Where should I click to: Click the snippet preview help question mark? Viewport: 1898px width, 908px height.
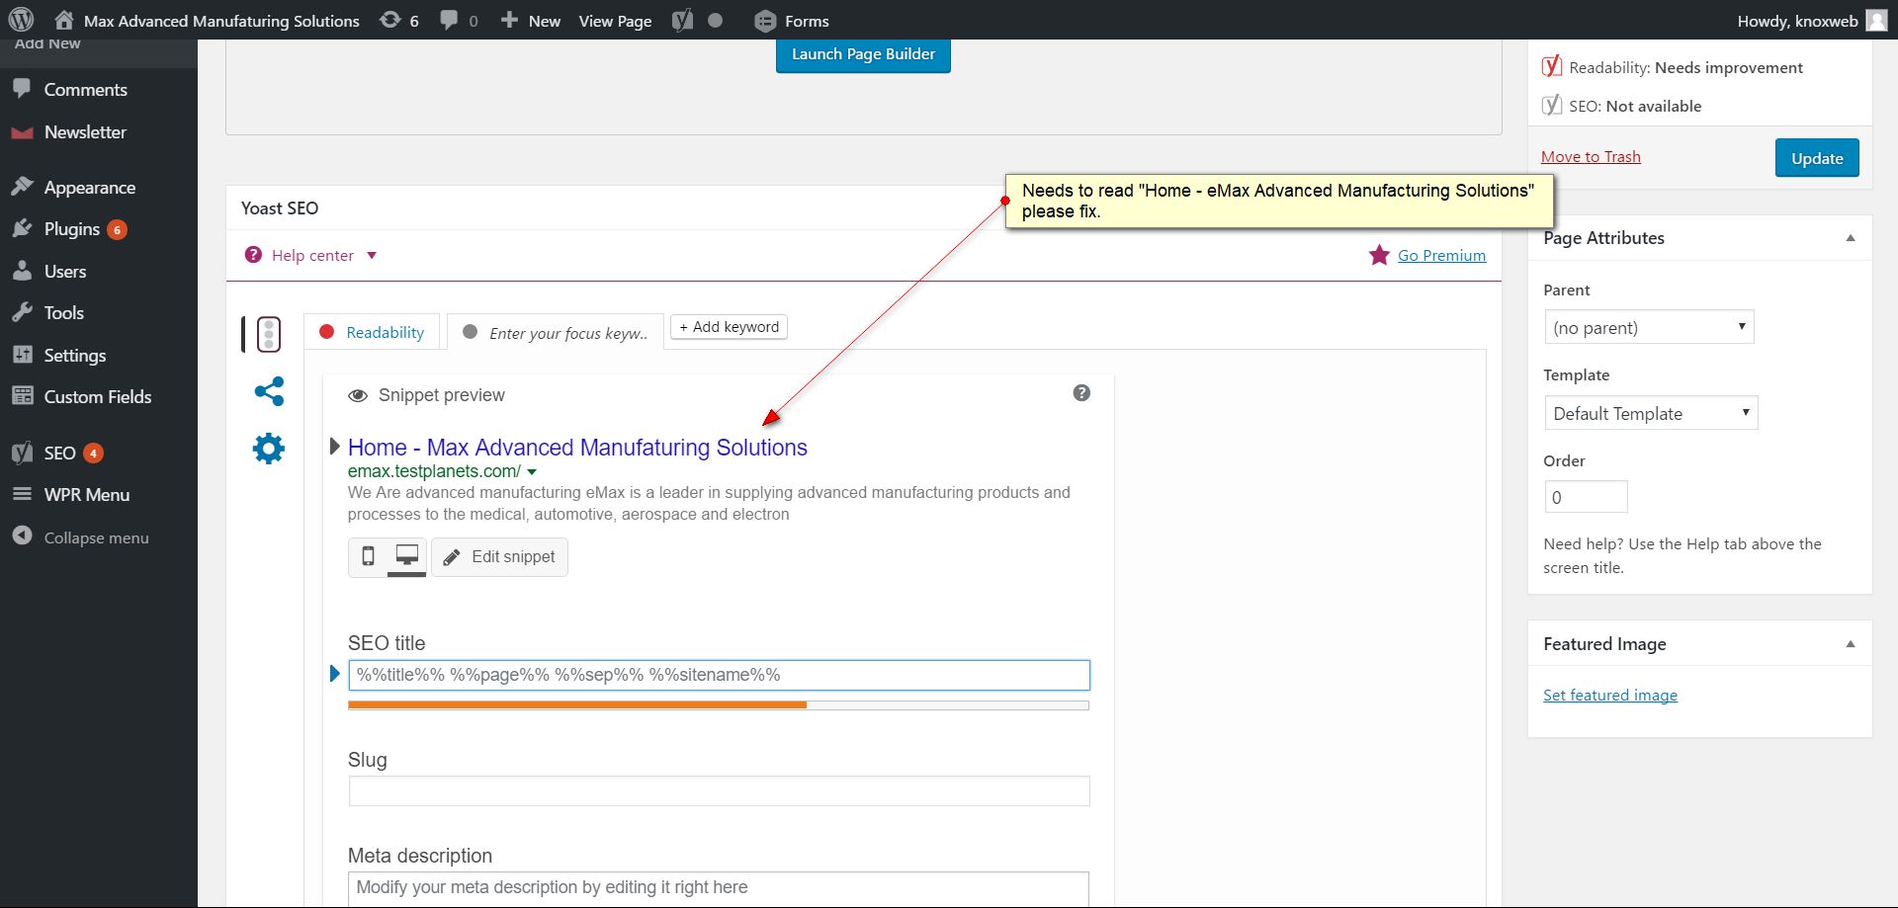1081,393
